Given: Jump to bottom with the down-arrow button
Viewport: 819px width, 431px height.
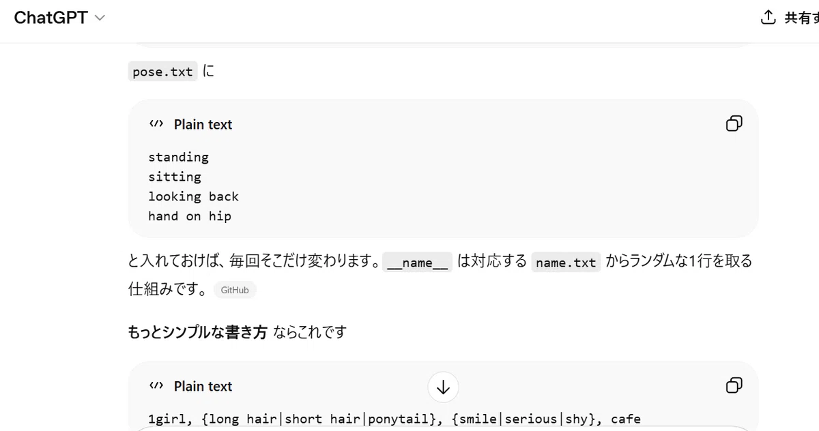Looking at the screenshot, I should click(x=444, y=387).
